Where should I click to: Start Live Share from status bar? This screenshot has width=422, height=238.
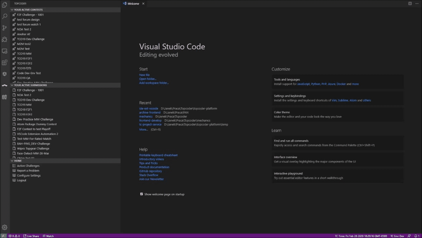click(31, 236)
